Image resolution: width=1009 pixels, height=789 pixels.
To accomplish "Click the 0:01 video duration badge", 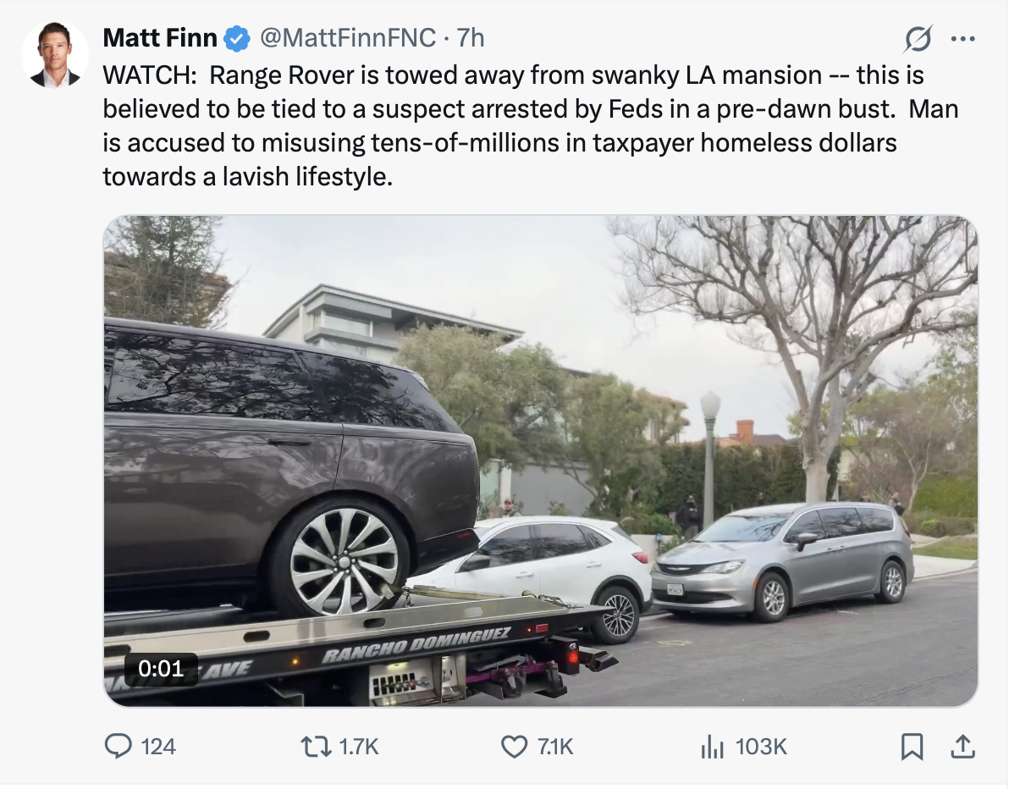I will [x=161, y=668].
